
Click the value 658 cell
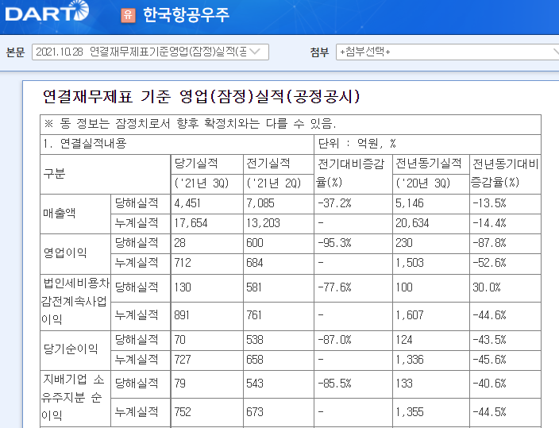pos(279,361)
